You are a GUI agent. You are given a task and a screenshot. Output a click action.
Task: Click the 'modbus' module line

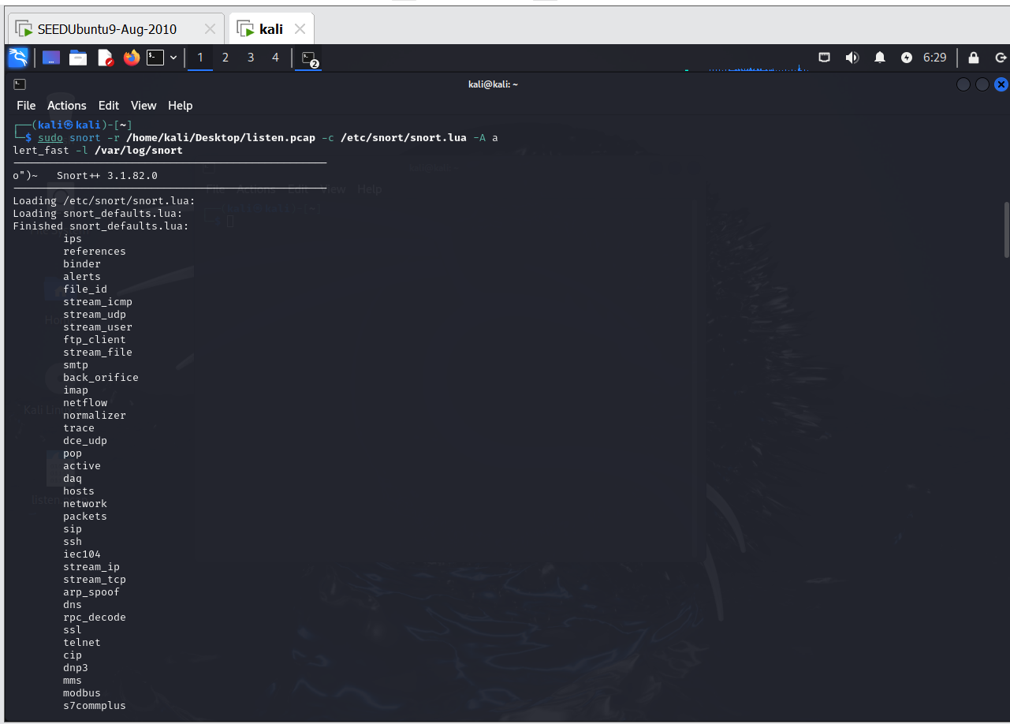tap(82, 693)
